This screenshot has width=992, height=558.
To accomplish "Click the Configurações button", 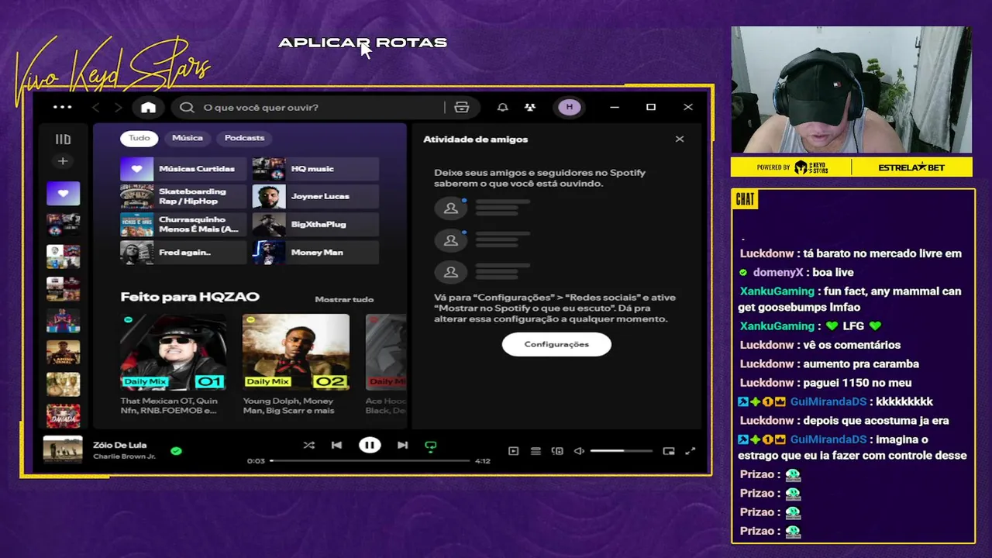I will [556, 344].
